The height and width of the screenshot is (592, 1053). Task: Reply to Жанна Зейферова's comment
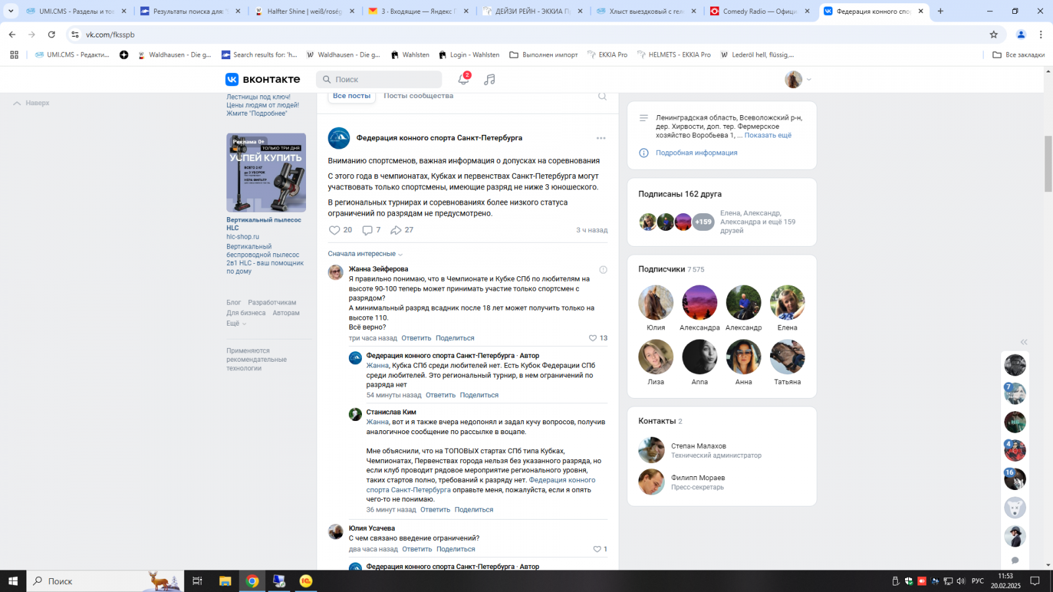[417, 338]
